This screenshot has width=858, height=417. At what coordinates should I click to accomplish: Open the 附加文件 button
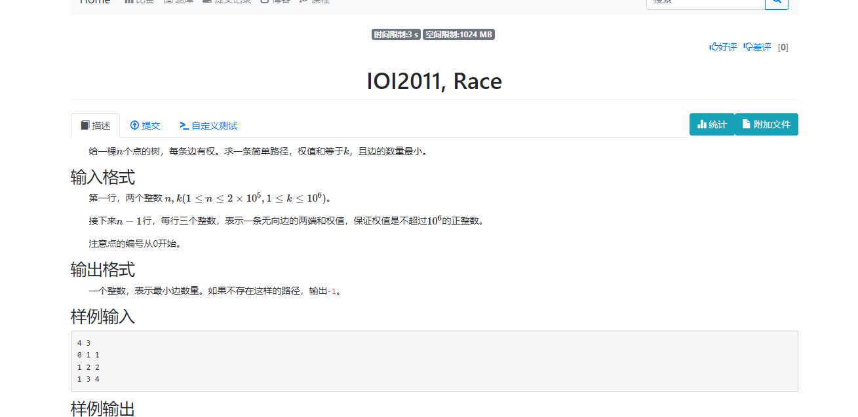(x=766, y=124)
